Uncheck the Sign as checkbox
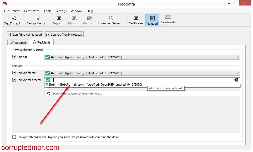The image size is (253, 152). [14, 57]
